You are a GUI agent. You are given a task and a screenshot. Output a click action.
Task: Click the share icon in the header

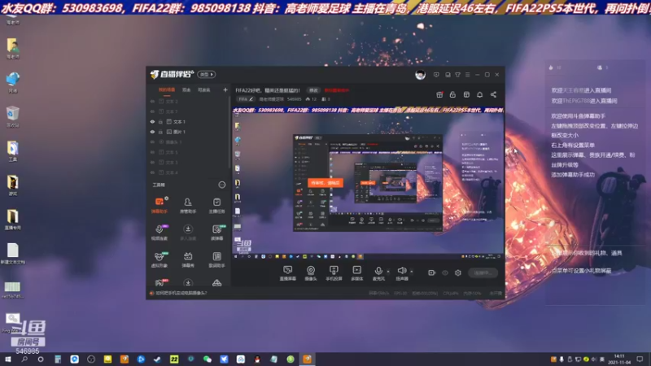click(493, 94)
